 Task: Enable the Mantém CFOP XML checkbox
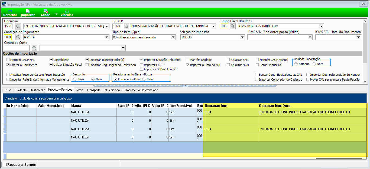[8, 60]
